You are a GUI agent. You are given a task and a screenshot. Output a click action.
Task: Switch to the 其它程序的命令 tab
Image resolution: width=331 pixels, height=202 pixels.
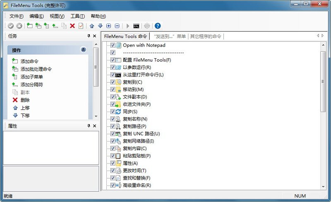pos(205,36)
